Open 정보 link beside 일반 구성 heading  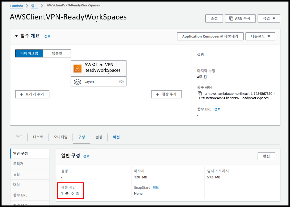tap(86, 156)
